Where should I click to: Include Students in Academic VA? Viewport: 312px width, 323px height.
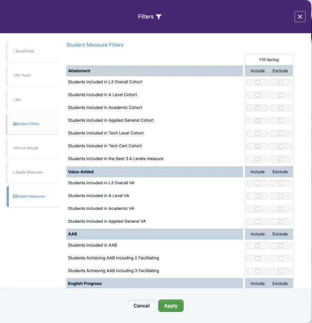click(x=258, y=209)
